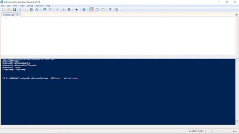239x134 pixels.
Task: Close the Untitled1.ps1 tab
Action: tap(18, 15)
